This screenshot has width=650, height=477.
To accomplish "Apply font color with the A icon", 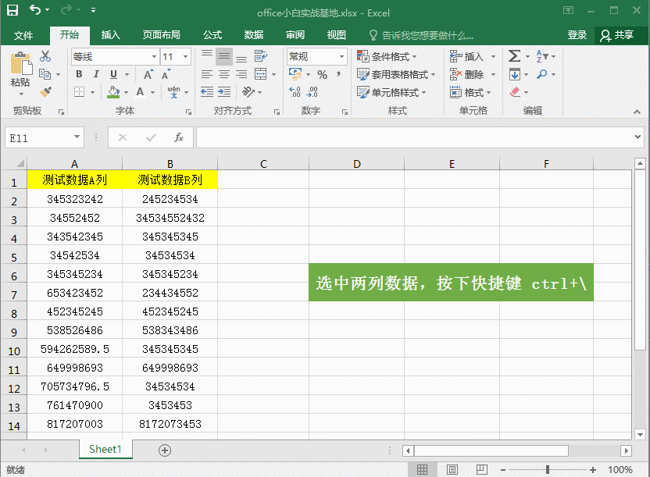I will [140, 91].
